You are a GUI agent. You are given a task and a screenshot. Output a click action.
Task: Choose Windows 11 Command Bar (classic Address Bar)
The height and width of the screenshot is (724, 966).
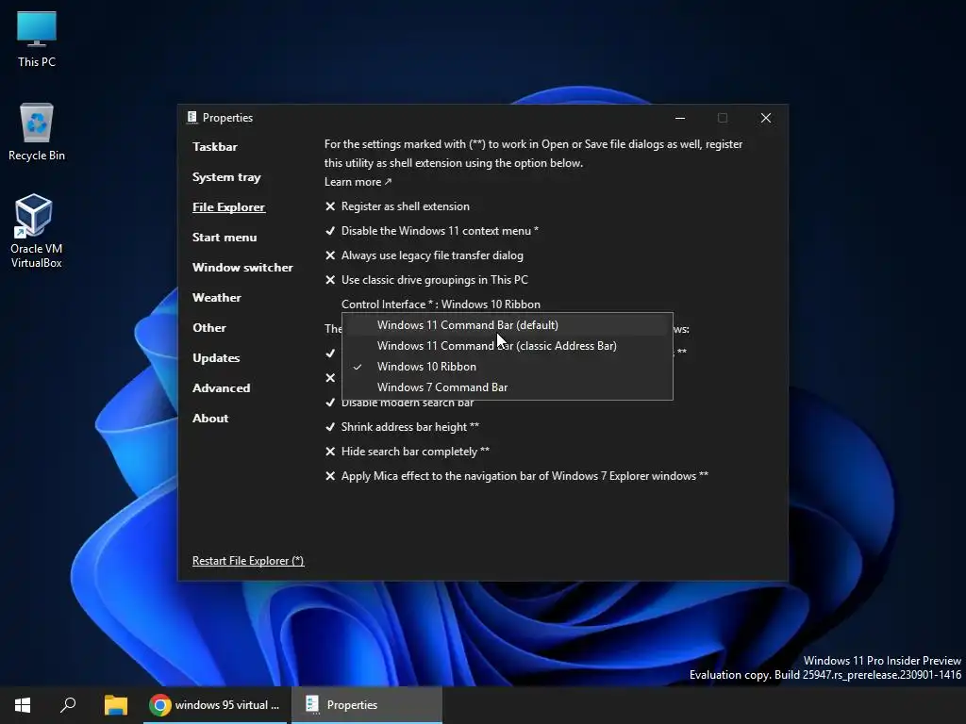pos(507,346)
